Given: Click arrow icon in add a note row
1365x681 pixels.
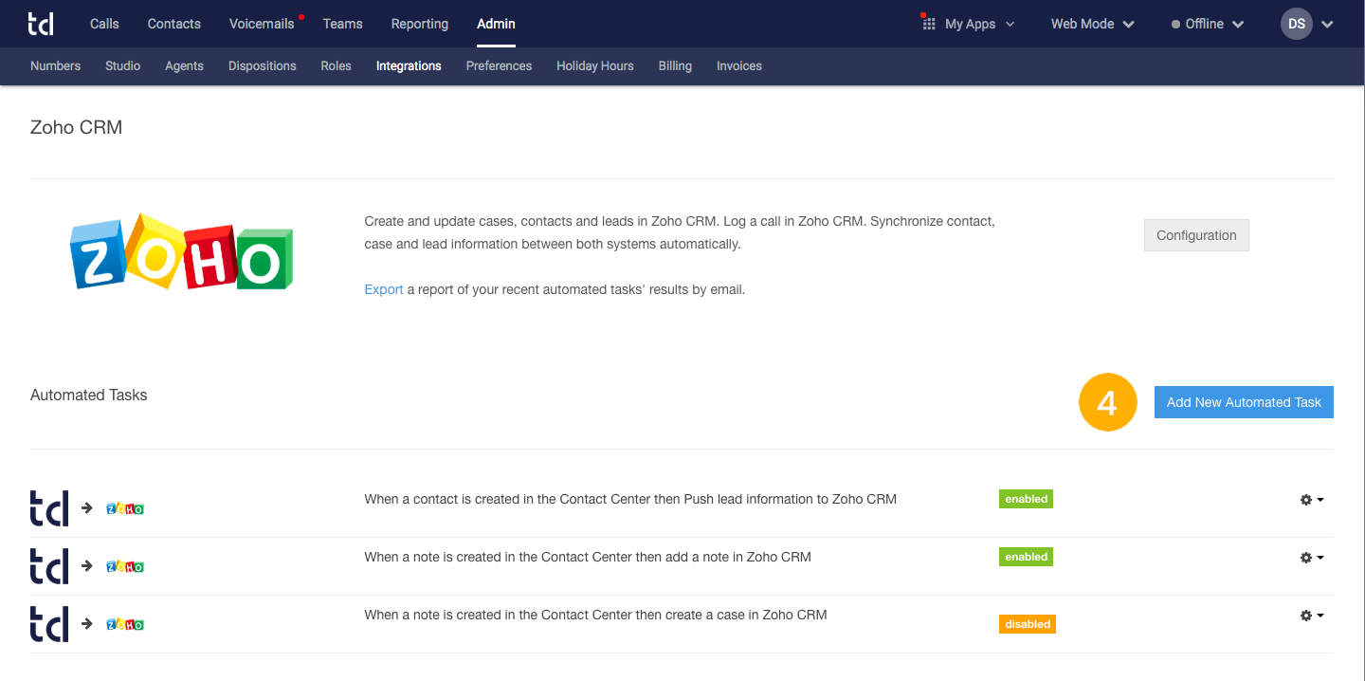Looking at the screenshot, I should pyautogui.click(x=86, y=565).
